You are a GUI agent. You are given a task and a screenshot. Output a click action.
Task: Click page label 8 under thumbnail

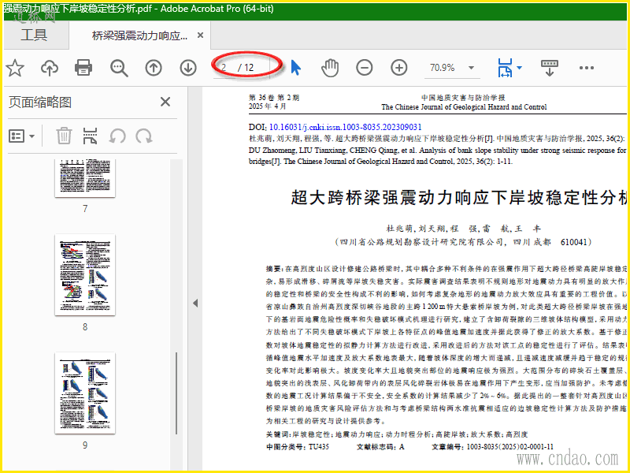click(85, 326)
